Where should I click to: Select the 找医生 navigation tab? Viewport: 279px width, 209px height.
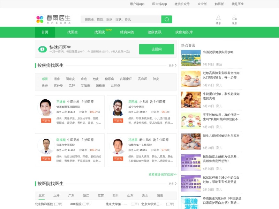[x=73, y=32]
